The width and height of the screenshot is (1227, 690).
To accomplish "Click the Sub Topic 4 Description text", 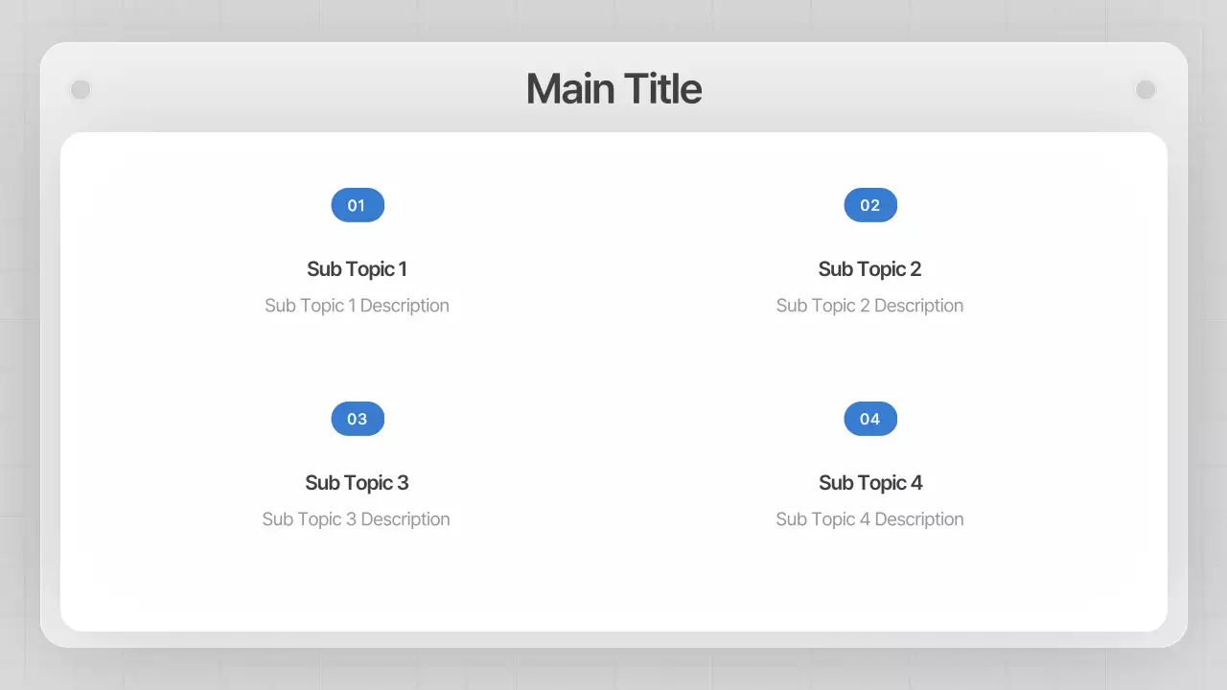I will 869,519.
